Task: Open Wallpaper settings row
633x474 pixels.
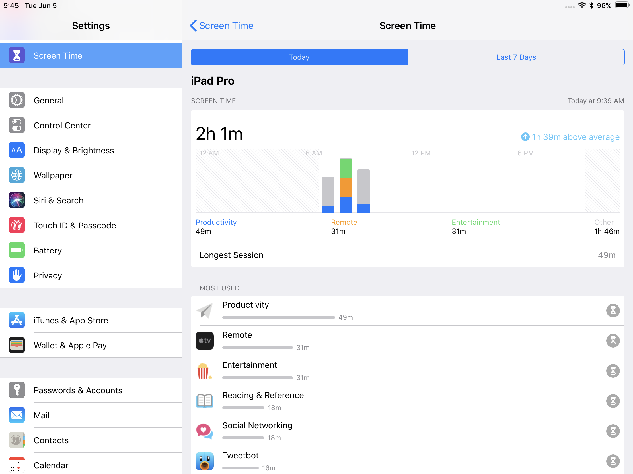Action: [91, 175]
